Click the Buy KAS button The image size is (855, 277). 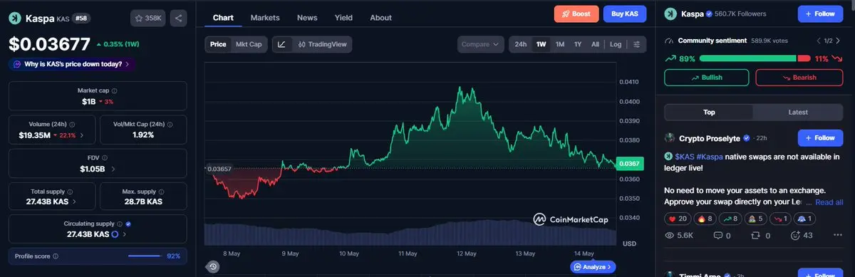point(624,14)
